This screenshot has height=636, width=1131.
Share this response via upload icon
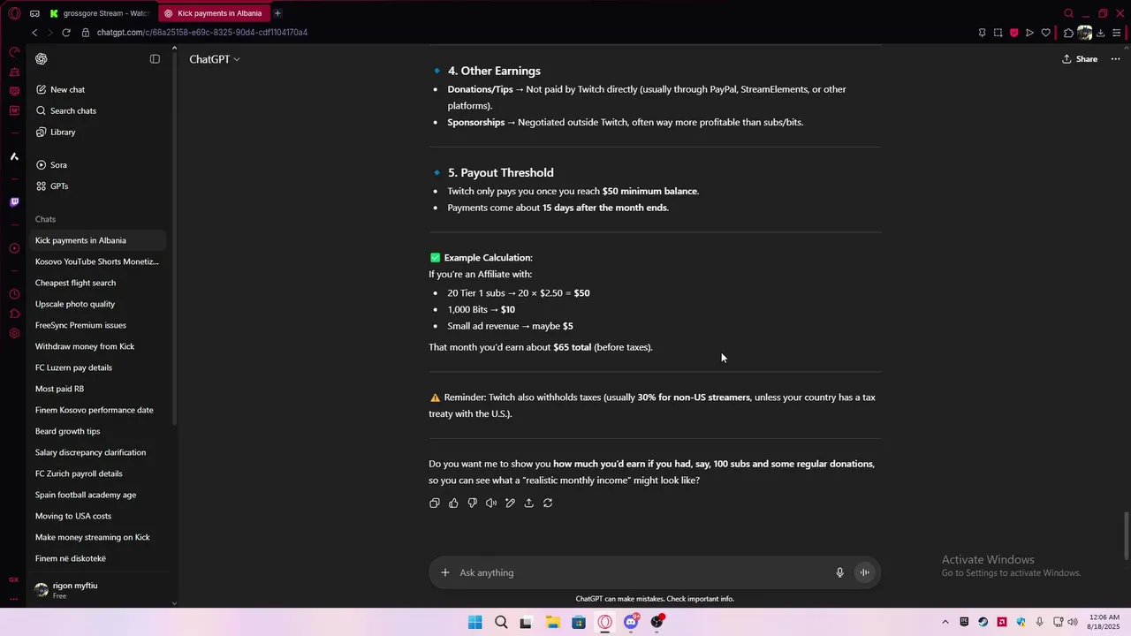tap(529, 503)
